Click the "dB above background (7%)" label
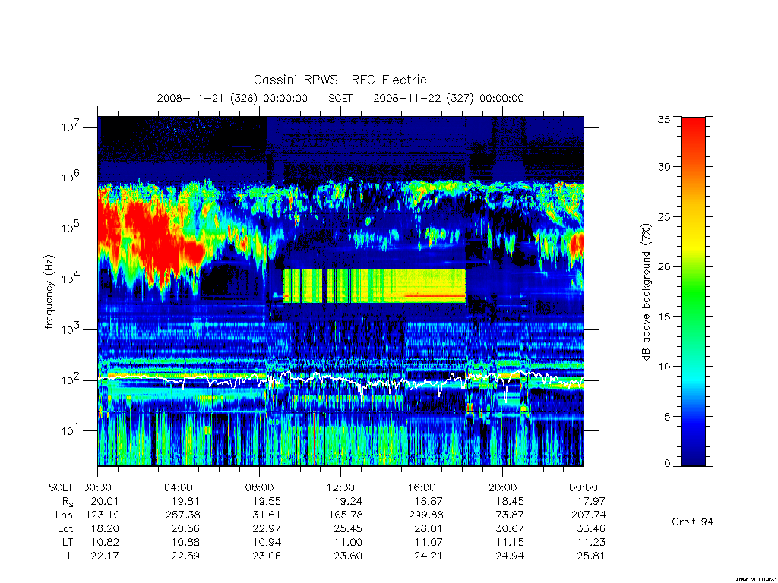This screenshot has width=778, height=583. [646, 292]
